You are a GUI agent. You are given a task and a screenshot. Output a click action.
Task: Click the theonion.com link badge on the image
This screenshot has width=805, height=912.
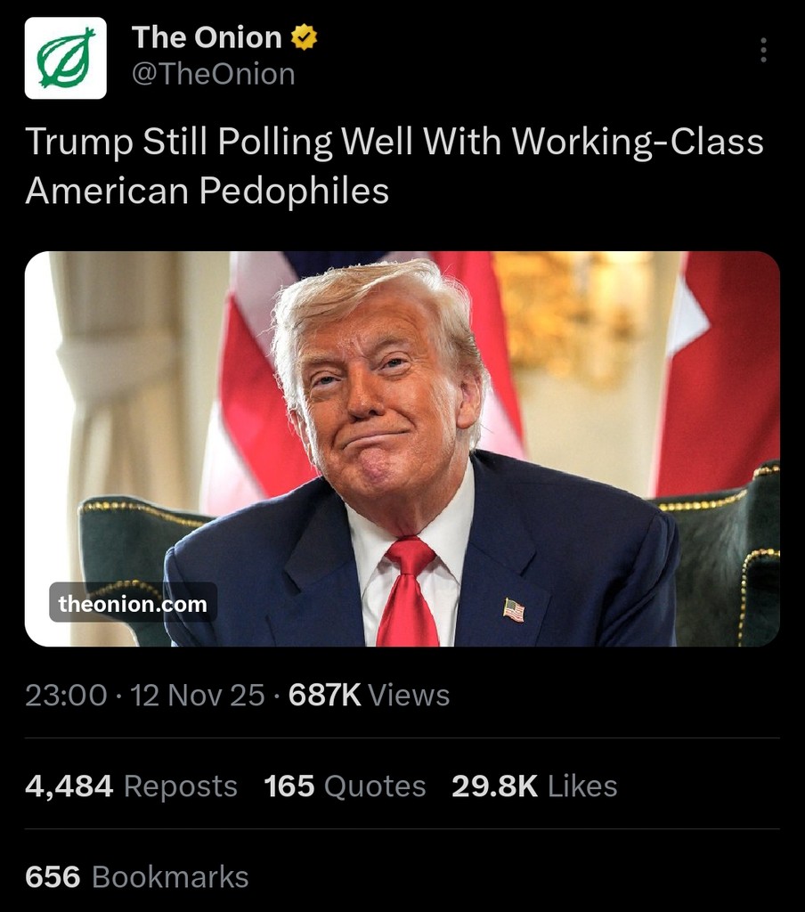coord(134,603)
